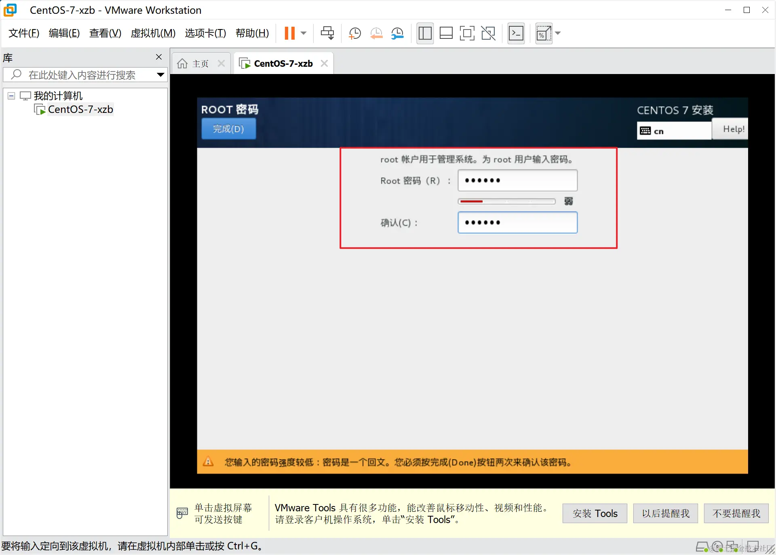This screenshot has height=555, width=776.
Task: Open the 虚拟机(M) menu
Action: 153,33
